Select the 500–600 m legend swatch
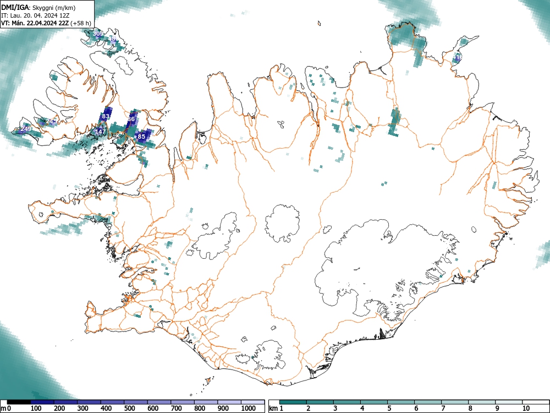Viewport: 550px width, 413px height. point(136,402)
